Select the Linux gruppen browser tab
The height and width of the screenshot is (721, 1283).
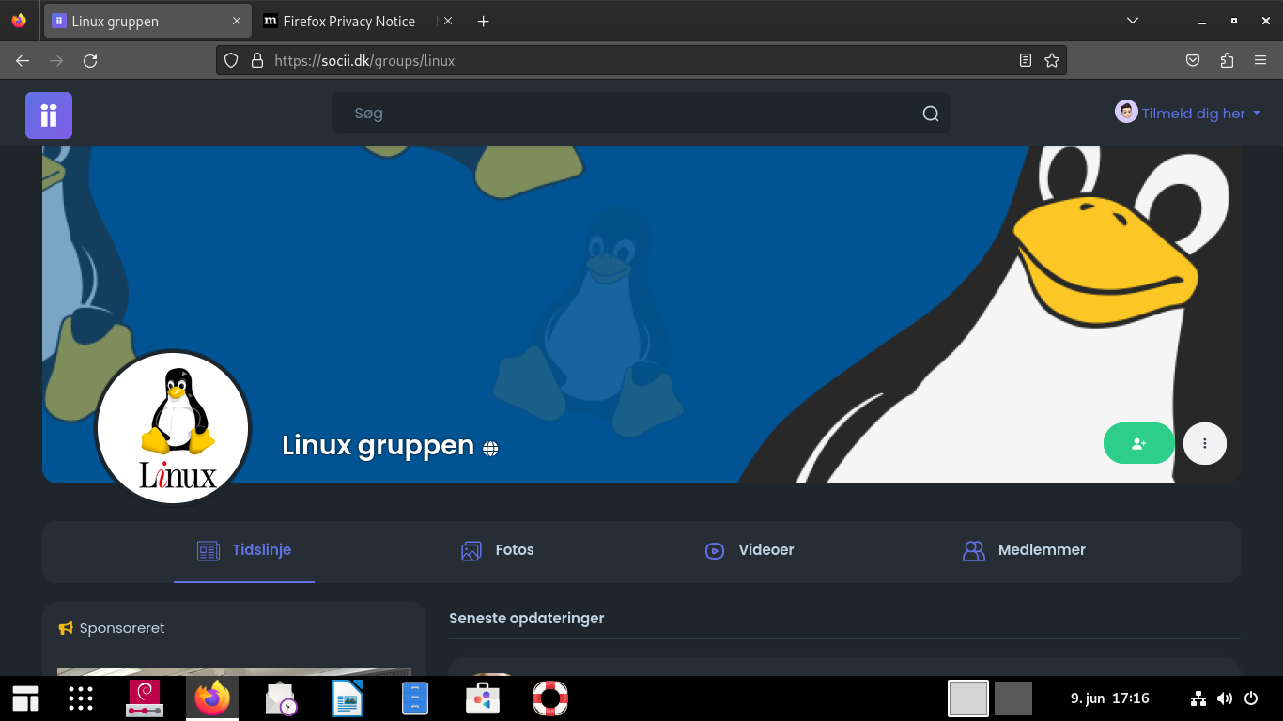pos(147,21)
